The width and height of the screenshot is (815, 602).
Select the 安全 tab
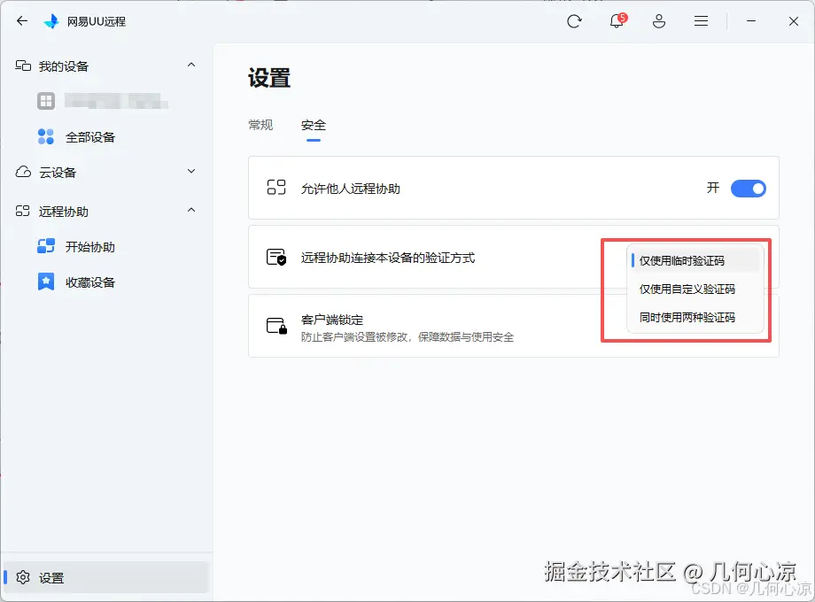314,125
